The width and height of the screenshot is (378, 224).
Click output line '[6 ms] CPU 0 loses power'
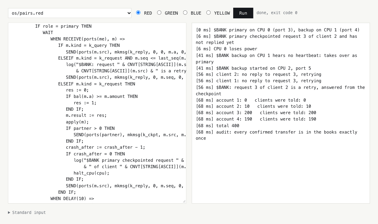(227, 49)
